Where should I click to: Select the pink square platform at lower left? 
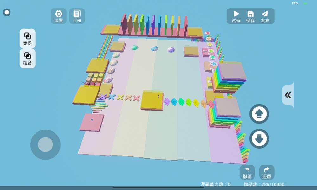pyautogui.click(x=92, y=122)
